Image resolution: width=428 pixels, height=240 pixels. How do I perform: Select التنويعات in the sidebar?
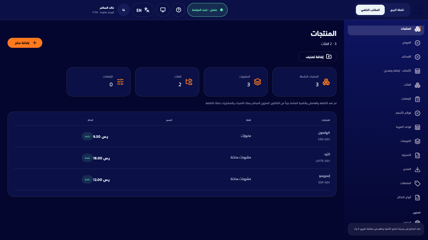(x=386, y=141)
